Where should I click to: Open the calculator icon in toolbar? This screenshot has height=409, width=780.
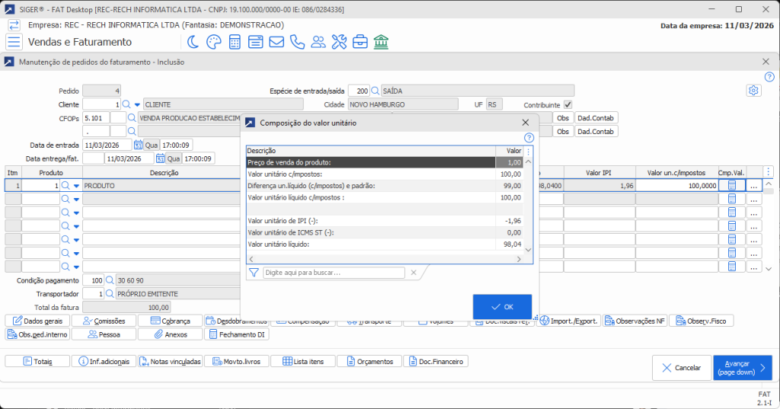click(235, 42)
